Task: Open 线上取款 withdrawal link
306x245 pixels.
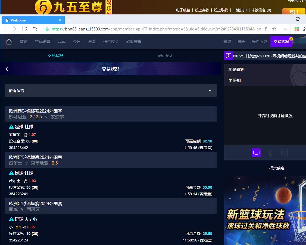Action: point(221,10)
